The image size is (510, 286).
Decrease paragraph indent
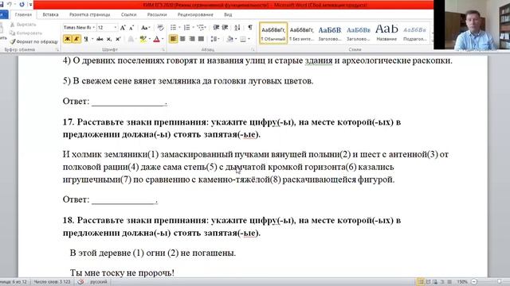click(x=216, y=28)
